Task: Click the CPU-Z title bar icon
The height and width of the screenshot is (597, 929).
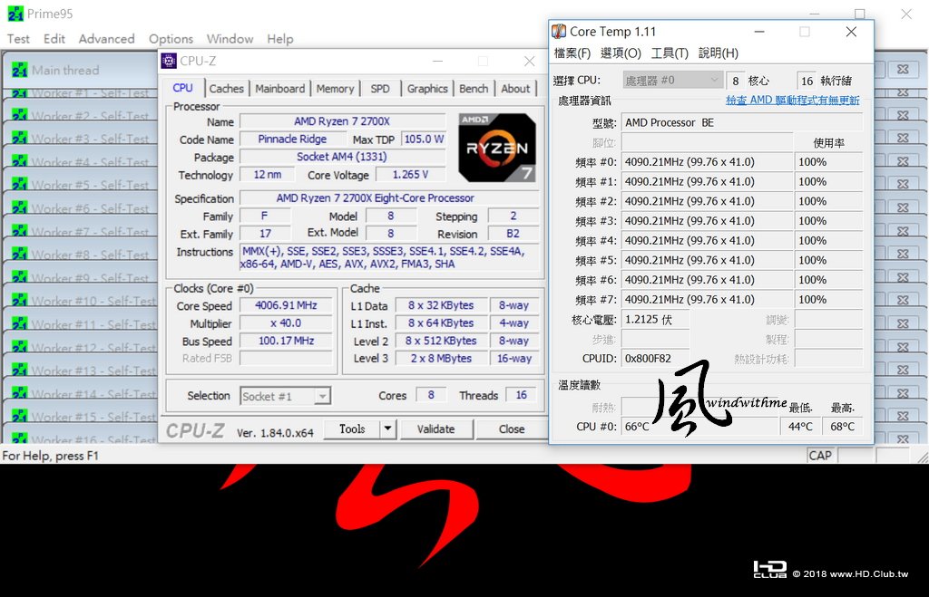Action: [x=169, y=61]
